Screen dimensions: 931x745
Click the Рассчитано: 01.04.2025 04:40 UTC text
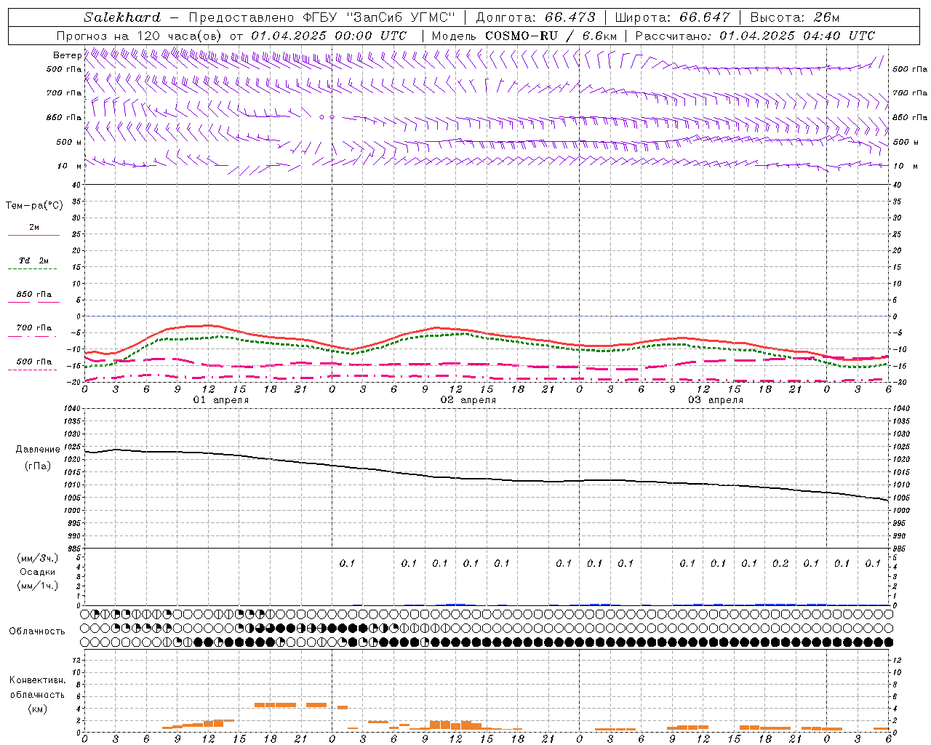pyautogui.click(x=755, y=36)
